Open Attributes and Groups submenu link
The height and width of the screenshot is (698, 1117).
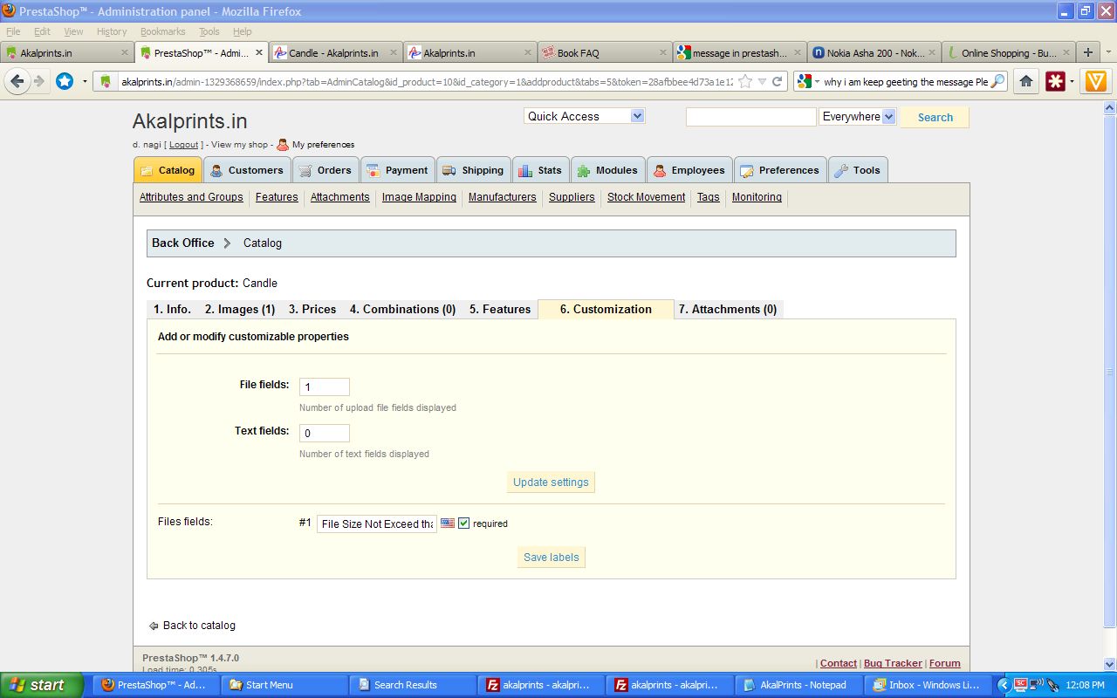pyautogui.click(x=191, y=197)
